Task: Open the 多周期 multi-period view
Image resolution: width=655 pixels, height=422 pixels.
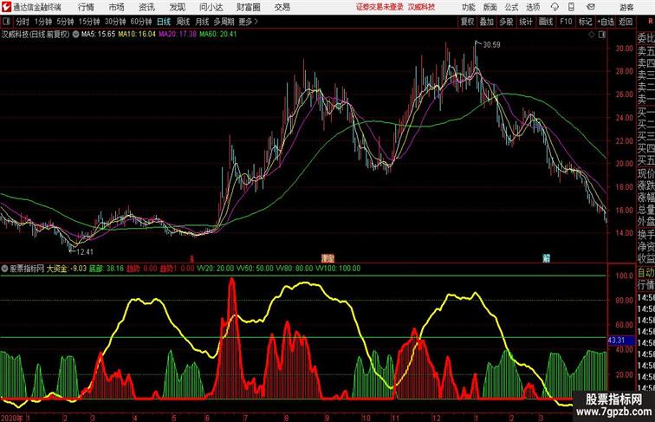Action: pos(224,22)
